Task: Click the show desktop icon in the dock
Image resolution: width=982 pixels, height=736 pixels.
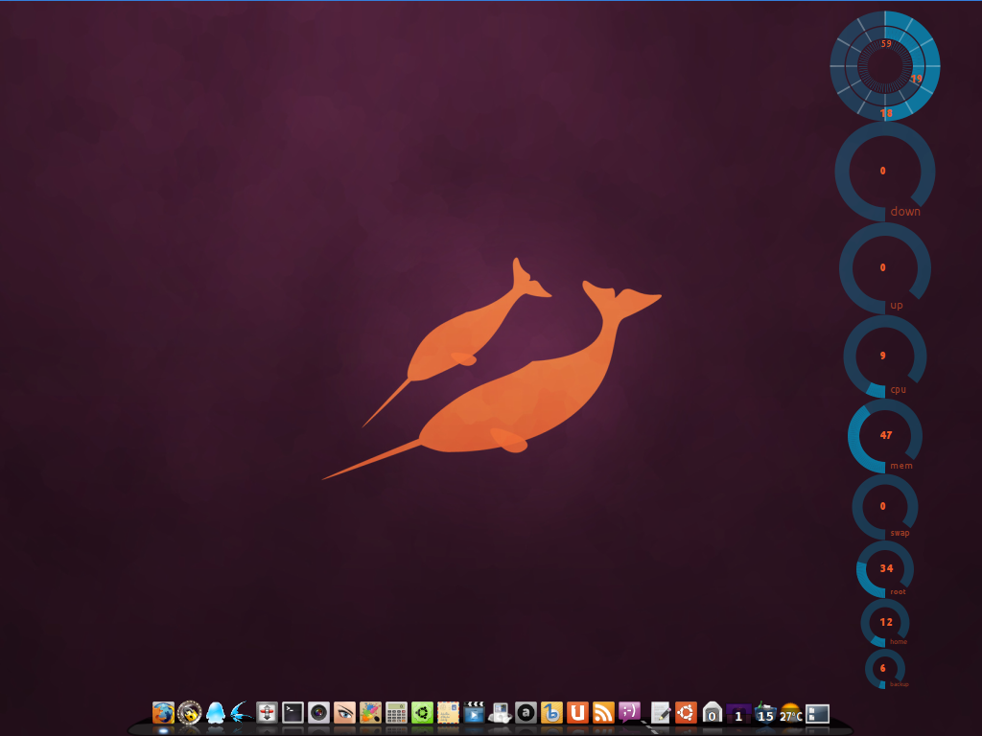Action: 817,713
